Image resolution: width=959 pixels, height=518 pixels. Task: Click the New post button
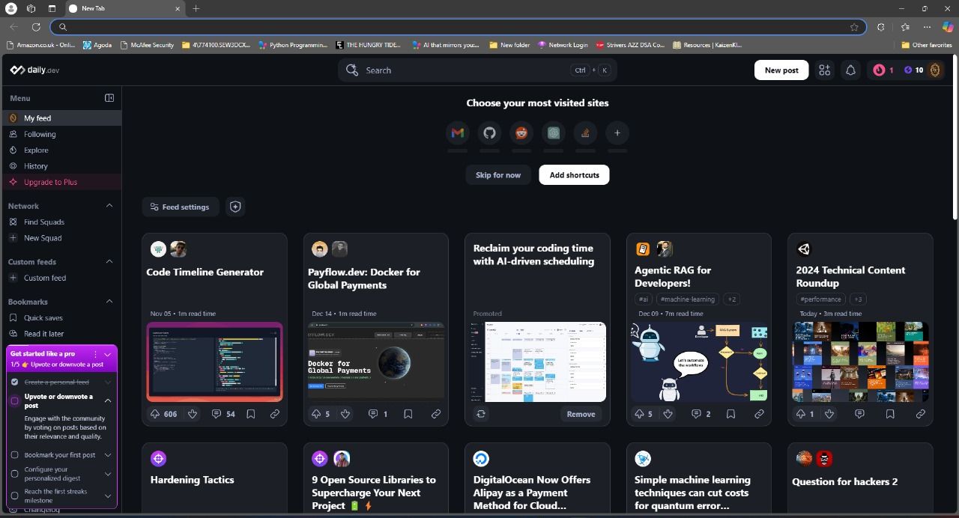point(781,70)
